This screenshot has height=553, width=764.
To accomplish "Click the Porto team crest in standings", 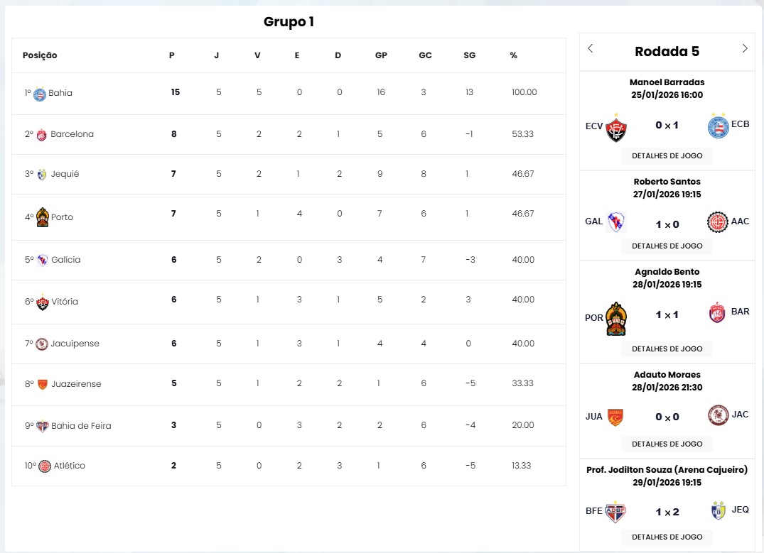I will pos(42,217).
